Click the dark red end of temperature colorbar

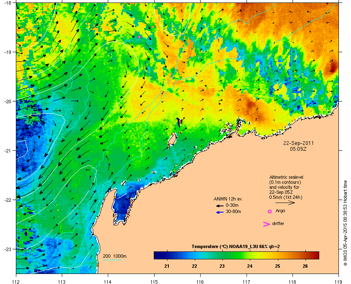click(315, 255)
